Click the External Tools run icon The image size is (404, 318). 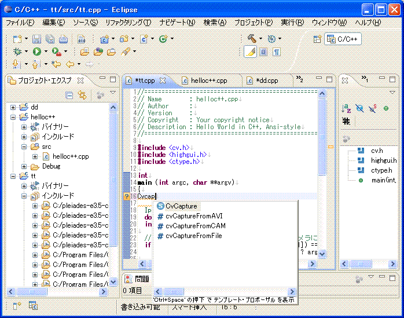[x=56, y=52]
